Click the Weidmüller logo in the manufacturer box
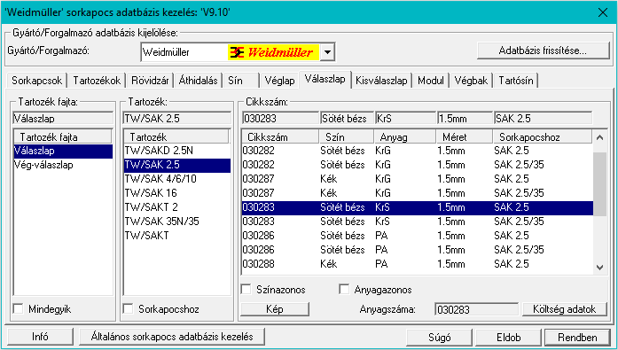Viewport: 618px width, 350px height. [273, 52]
